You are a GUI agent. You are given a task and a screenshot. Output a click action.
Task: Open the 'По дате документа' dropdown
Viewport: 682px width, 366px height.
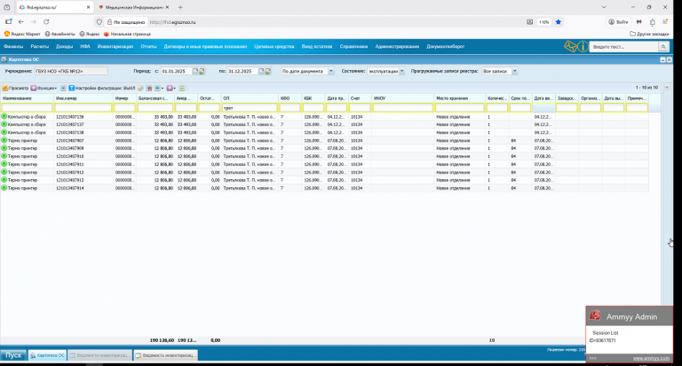(307, 71)
